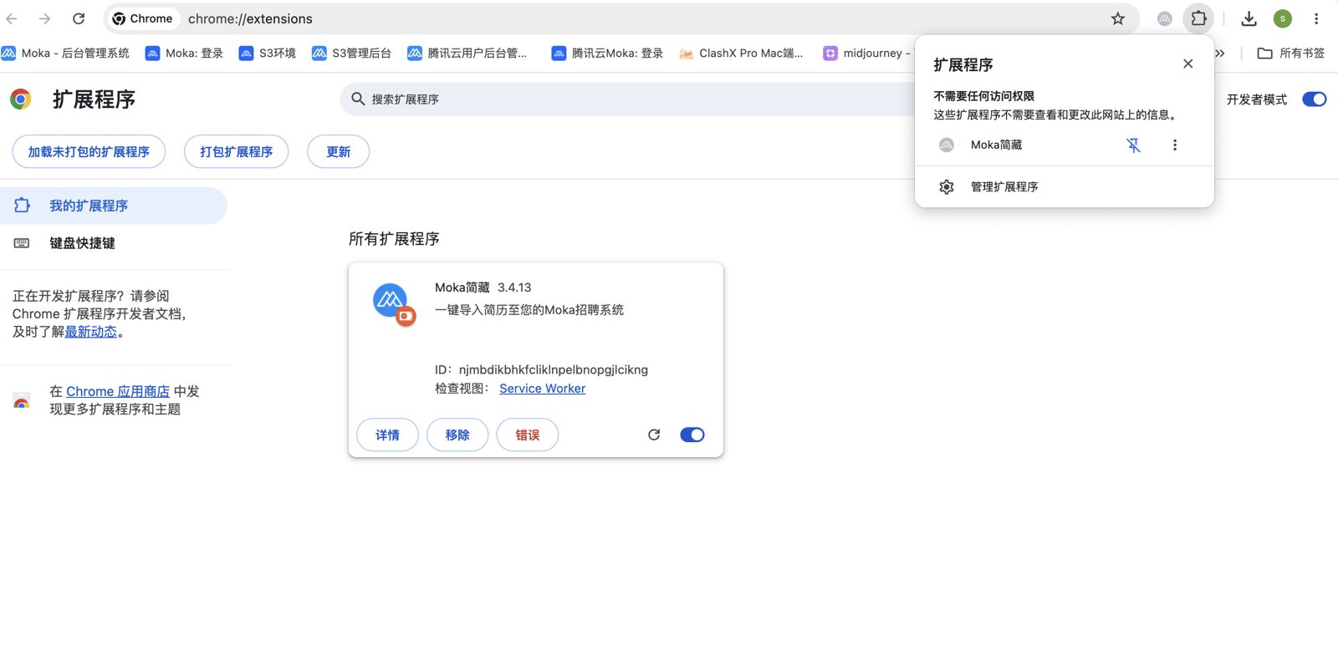
Task: Open the Chrome 应用商店 link
Action: point(118,391)
